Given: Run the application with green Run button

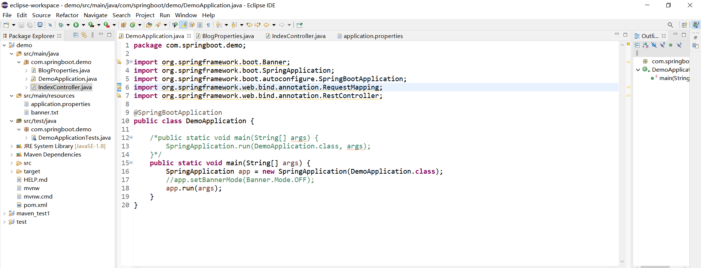Looking at the screenshot, I should coord(76,25).
